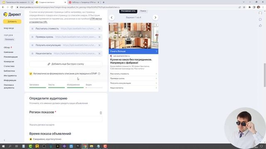Remove the Наши контакты quick link

click(x=99, y=53)
